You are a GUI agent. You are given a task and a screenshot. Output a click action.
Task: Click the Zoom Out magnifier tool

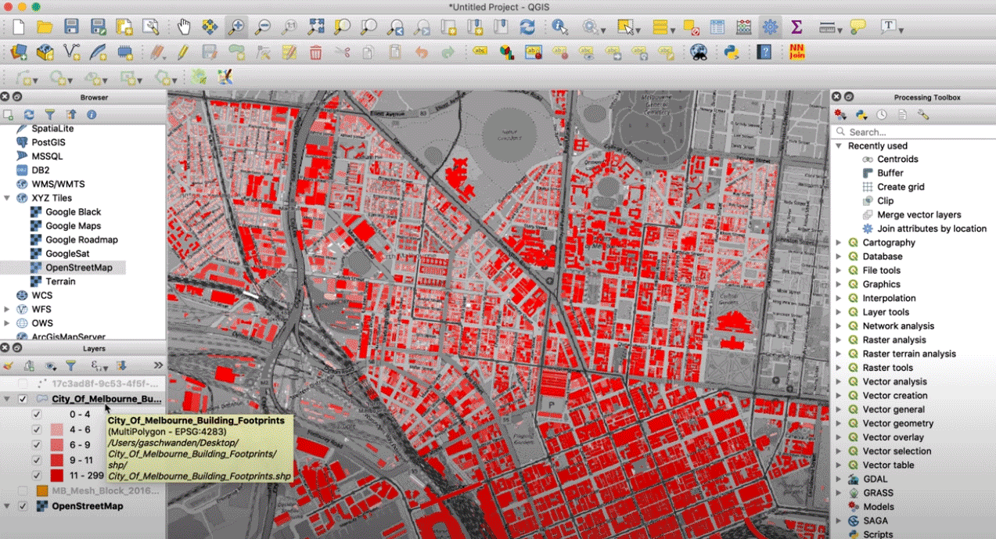click(262, 27)
